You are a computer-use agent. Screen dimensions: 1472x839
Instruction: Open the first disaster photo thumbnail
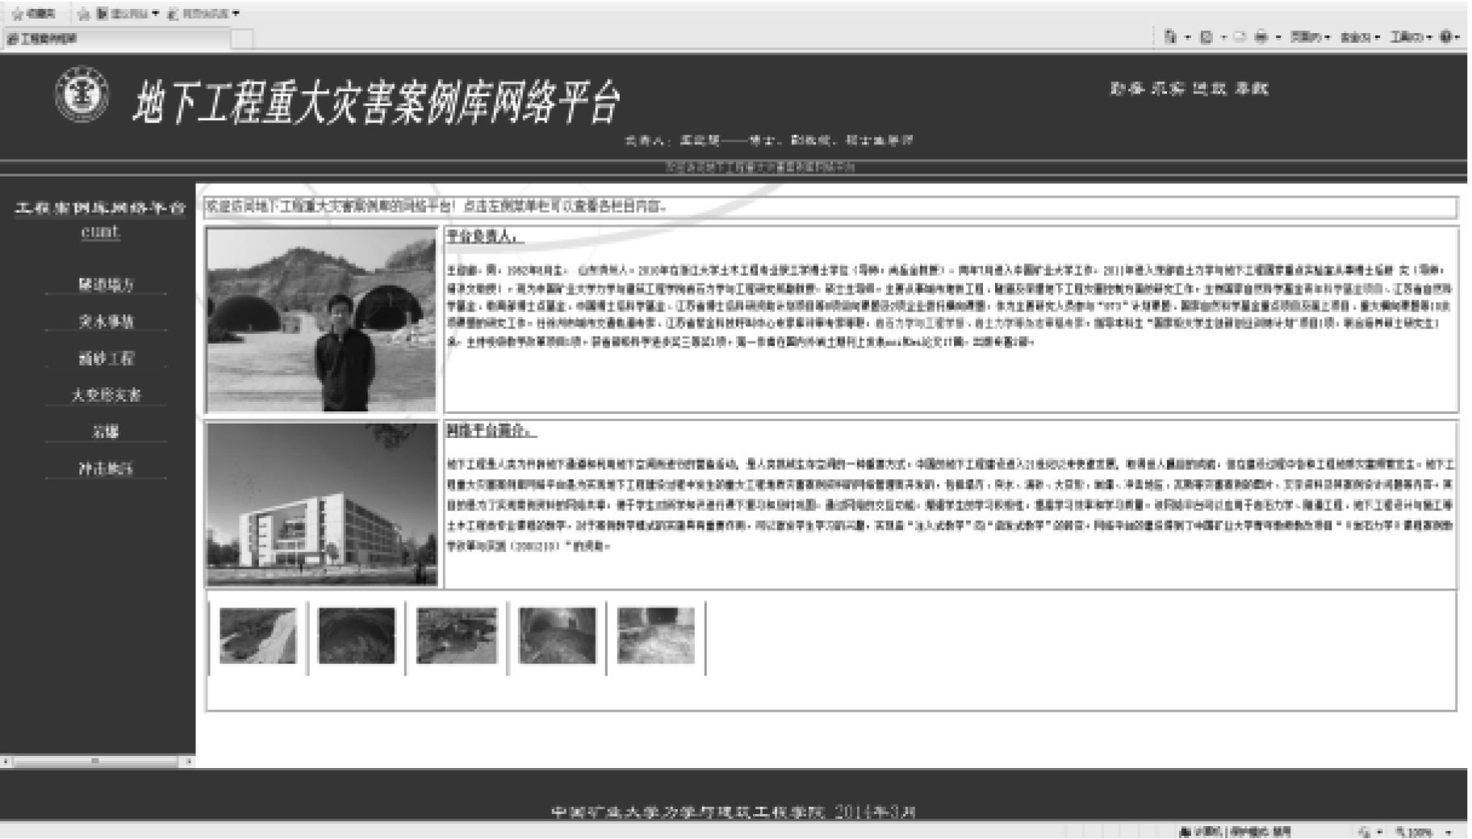coord(257,637)
